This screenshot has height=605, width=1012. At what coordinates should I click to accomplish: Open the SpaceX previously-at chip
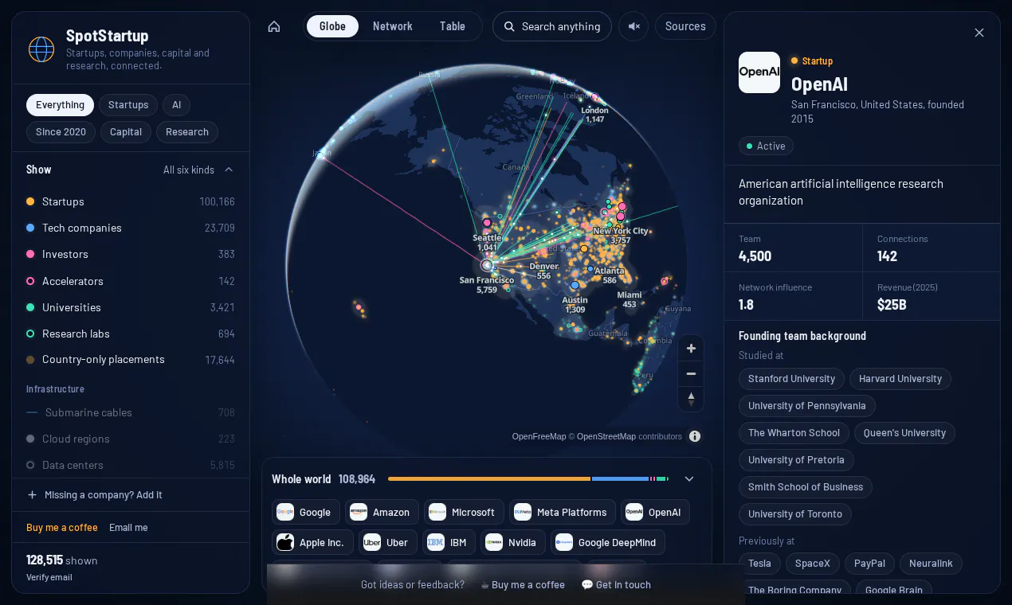[x=813, y=564]
